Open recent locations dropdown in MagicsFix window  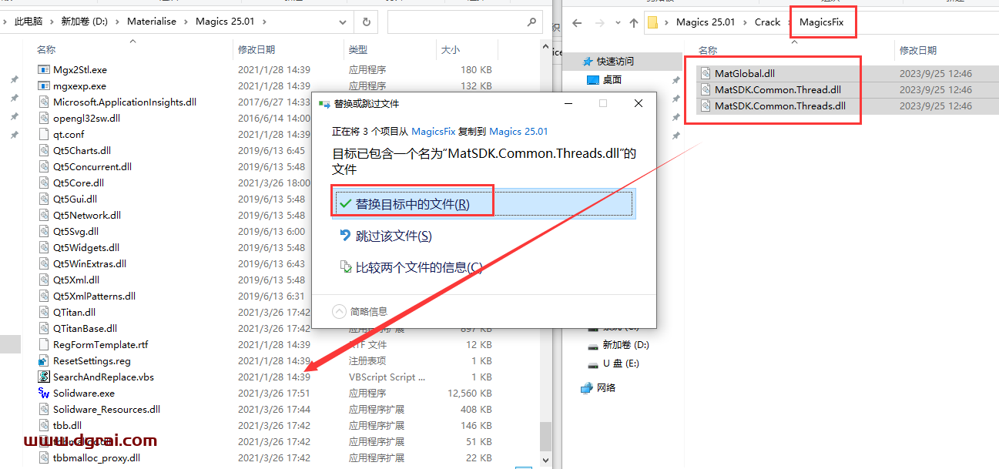point(617,23)
